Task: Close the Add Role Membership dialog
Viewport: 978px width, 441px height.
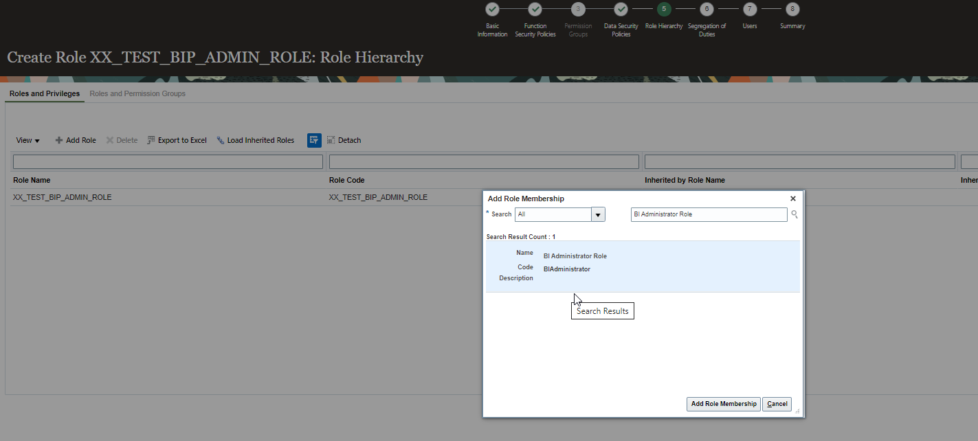Action: point(792,199)
